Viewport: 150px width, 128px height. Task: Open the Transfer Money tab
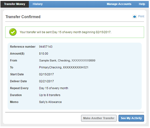15,4
